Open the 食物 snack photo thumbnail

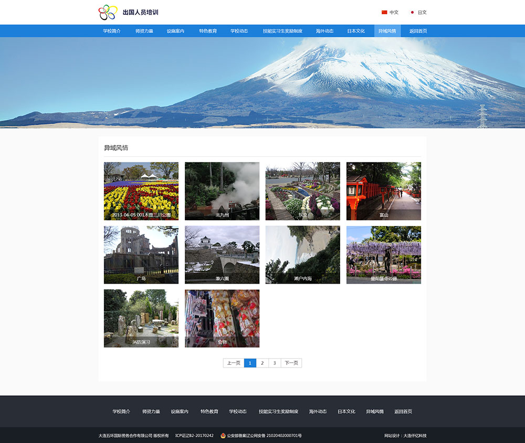click(x=222, y=318)
